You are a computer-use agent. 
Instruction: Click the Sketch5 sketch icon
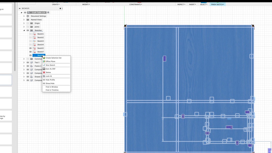coord(34,48)
